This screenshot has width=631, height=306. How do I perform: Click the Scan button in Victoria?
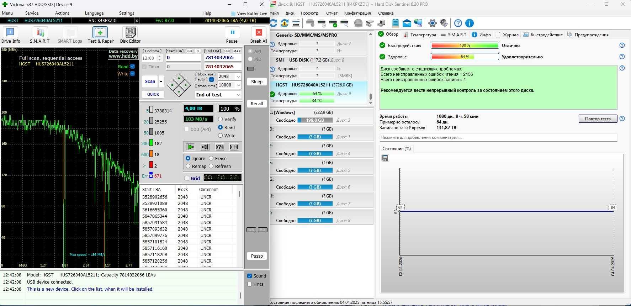[x=150, y=81]
